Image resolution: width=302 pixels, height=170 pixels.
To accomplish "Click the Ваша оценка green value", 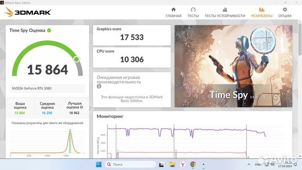I will coord(20,113).
